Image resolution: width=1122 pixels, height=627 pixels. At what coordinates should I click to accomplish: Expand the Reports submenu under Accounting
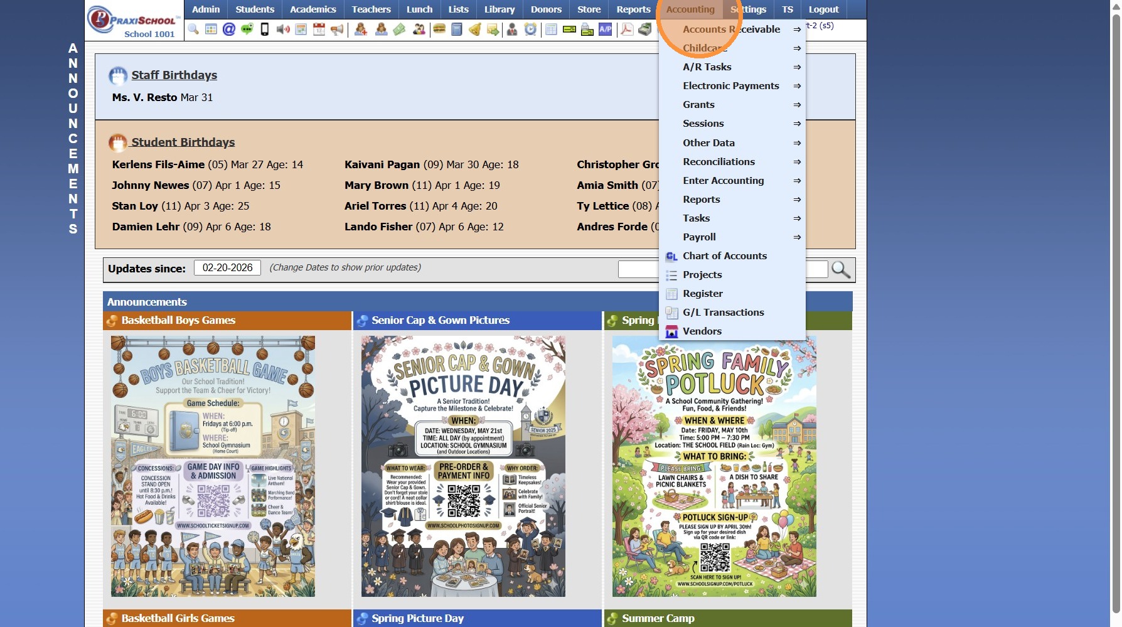[732, 200]
